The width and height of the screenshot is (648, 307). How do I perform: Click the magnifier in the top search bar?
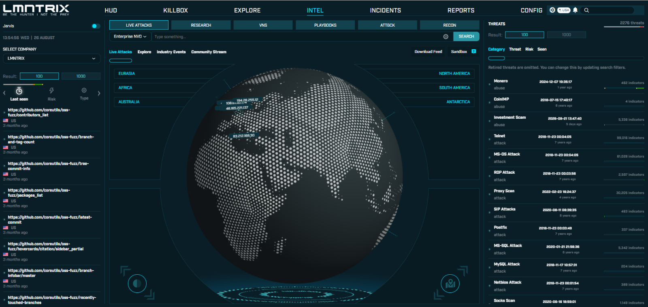pyautogui.click(x=586, y=10)
